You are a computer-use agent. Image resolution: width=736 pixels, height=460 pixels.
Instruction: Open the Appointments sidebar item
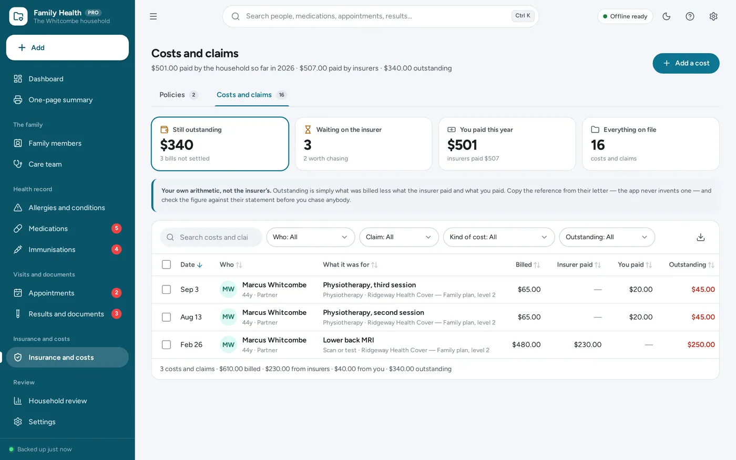67,293
